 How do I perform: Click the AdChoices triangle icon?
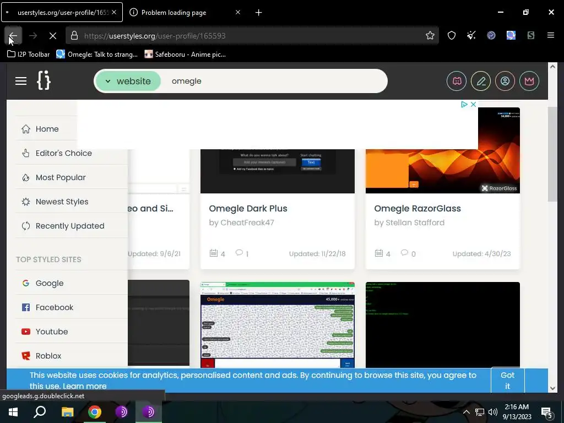[x=464, y=104]
